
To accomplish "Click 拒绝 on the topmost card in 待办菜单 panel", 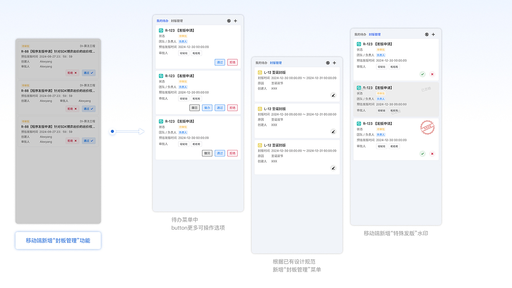I will click(232, 62).
